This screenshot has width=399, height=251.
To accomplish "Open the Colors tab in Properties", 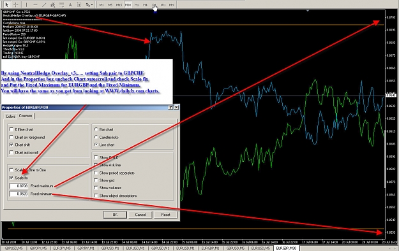I will click(10, 117).
